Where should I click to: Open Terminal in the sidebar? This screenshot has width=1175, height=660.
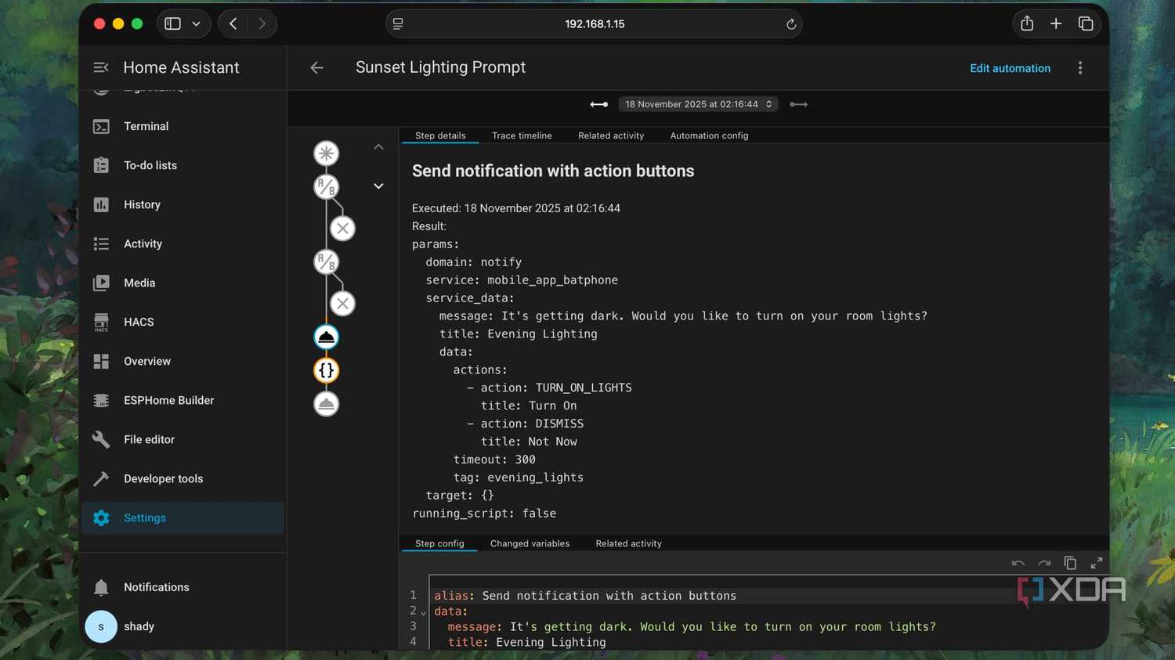[x=183, y=126]
